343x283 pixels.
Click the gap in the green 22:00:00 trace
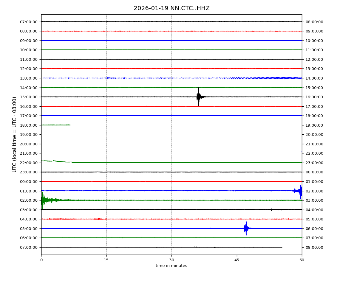pyautogui.click(x=53, y=161)
